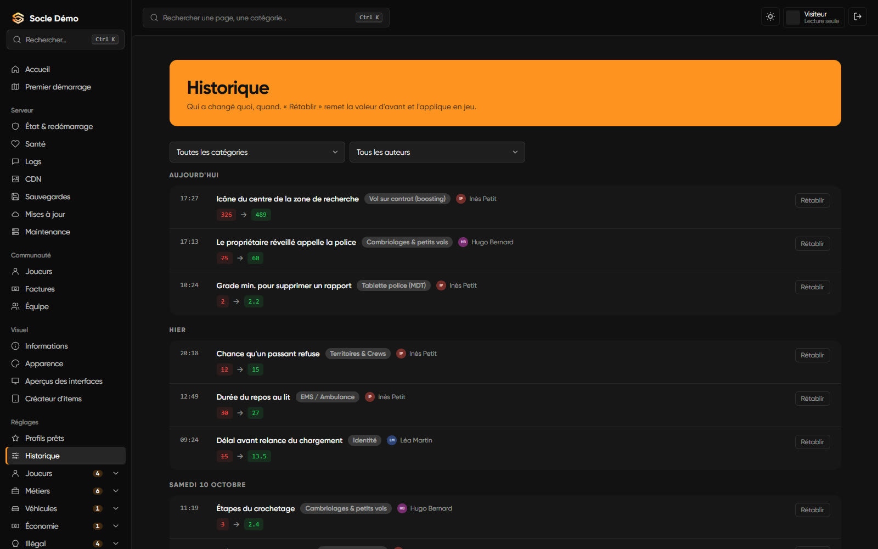Click the Sauvegardes save icon
This screenshot has width=878, height=549.
pyautogui.click(x=15, y=197)
